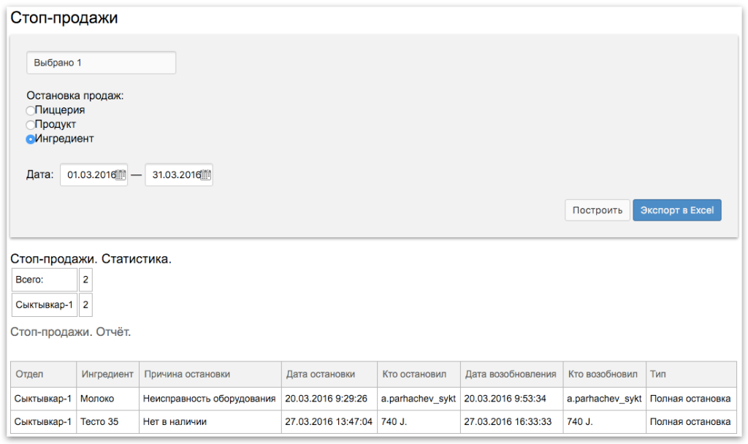The height and width of the screenshot is (444, 748).
Task: Click Сыктывкар-1 in the Тесто 35 row
Action: pos(43,422)
